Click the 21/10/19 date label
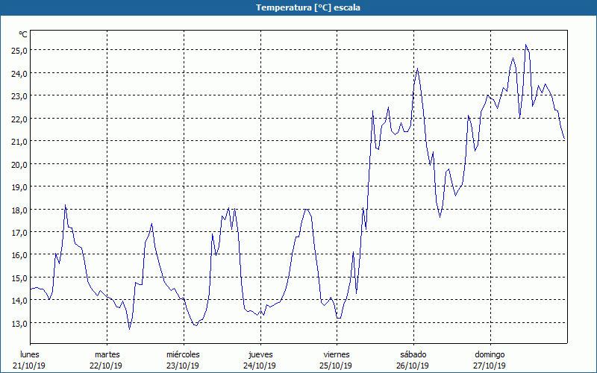The image size is (597, 373). click(29, 366)
